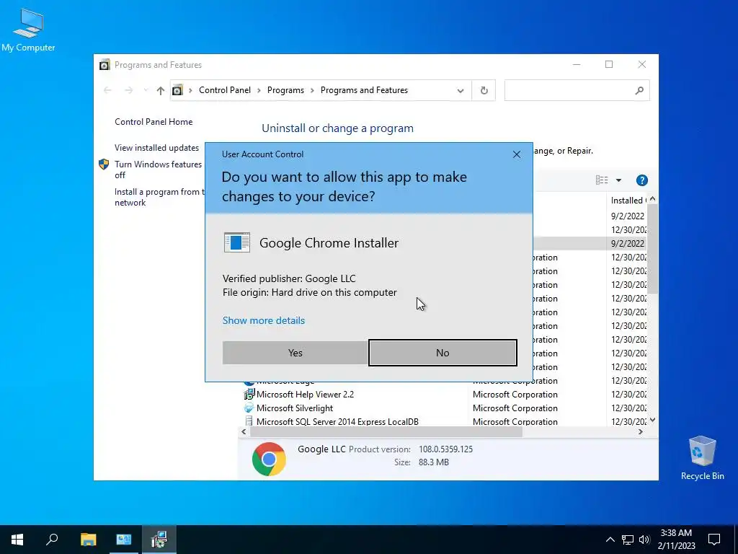
Task: Click the Control Panel breadcrumb
Action: (225, 90)
